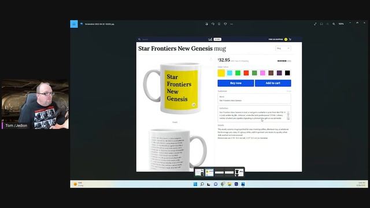Choose the yellow label colour swatch
The image size is (370, 208).
pyautogui.click(x=221, y=73)
